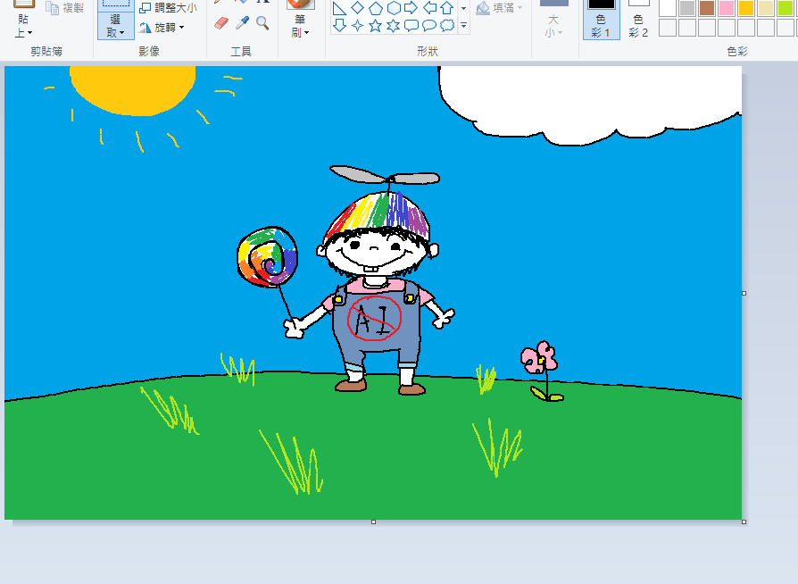
Task: Pick the gold yellow color swatch
Action: point(746,8)
